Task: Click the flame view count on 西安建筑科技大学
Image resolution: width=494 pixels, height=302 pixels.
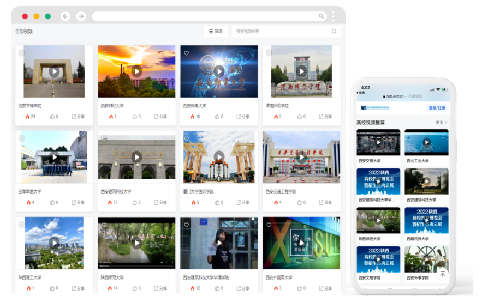Action: tap(113, 202)
